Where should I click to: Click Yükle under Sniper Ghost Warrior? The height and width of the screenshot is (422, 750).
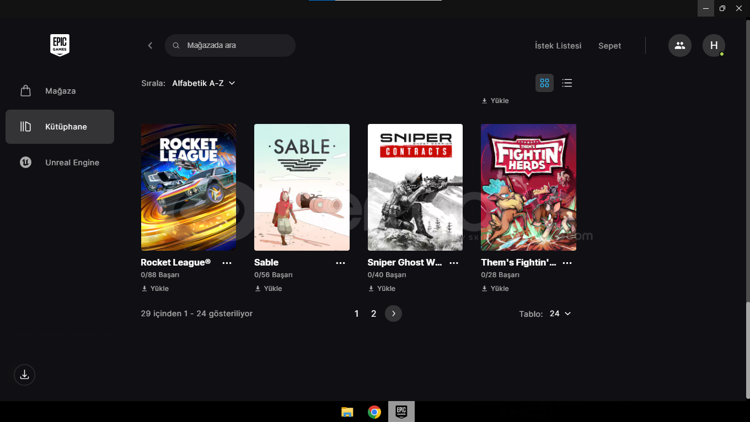tap(382, 289)
